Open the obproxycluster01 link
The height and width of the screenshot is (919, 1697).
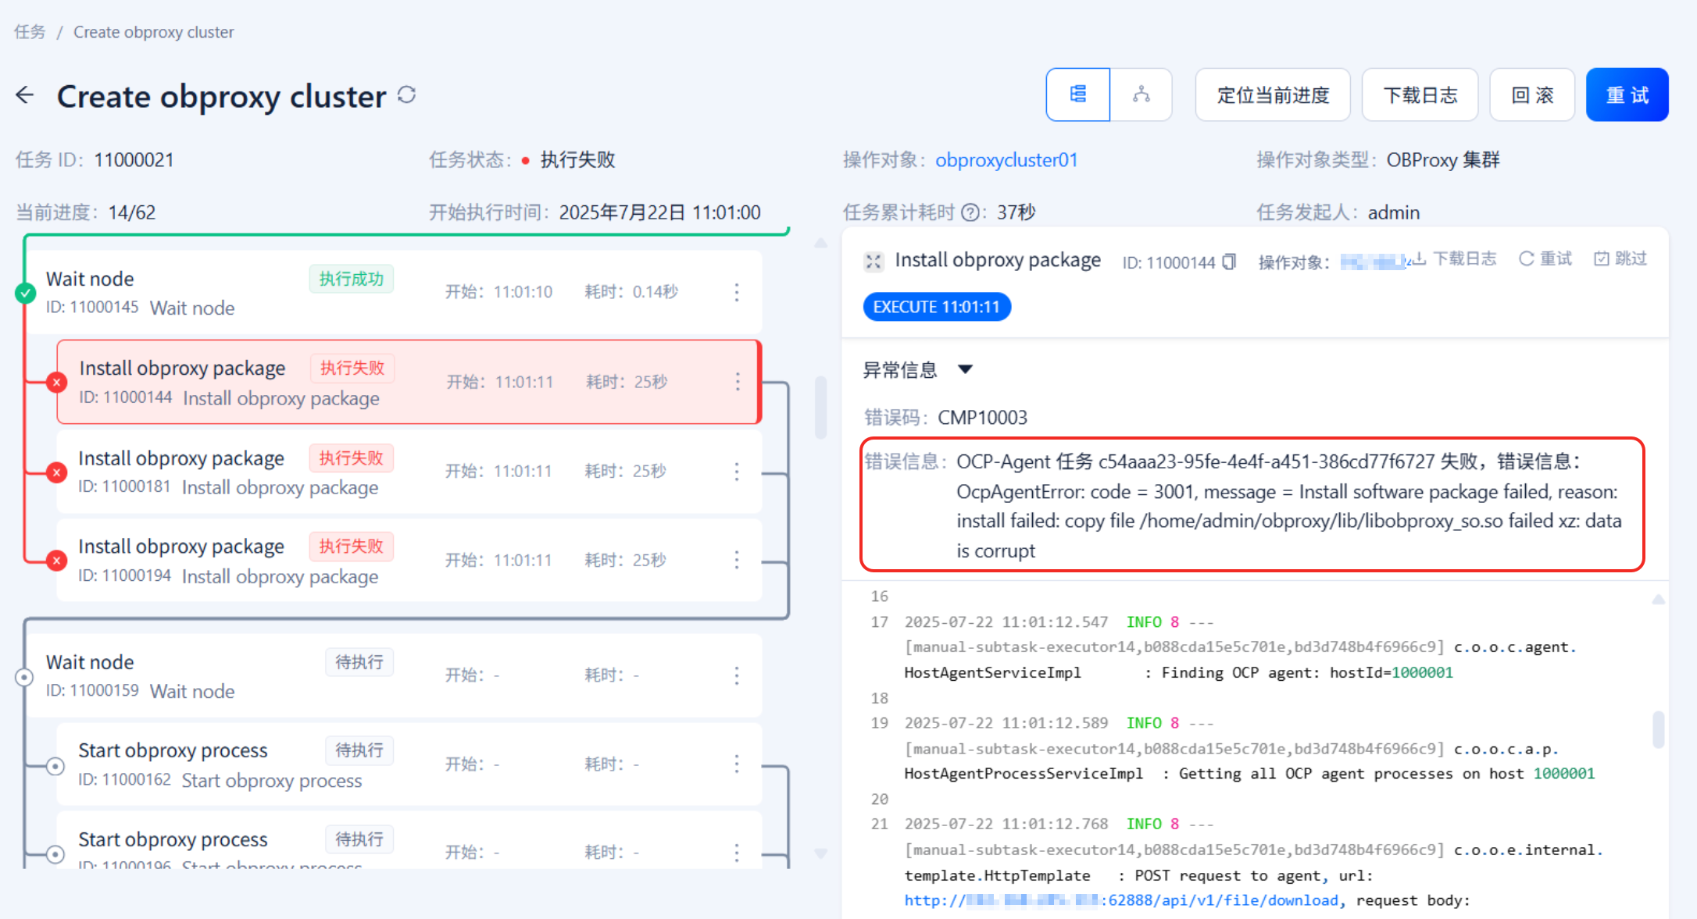(1006, 160)
